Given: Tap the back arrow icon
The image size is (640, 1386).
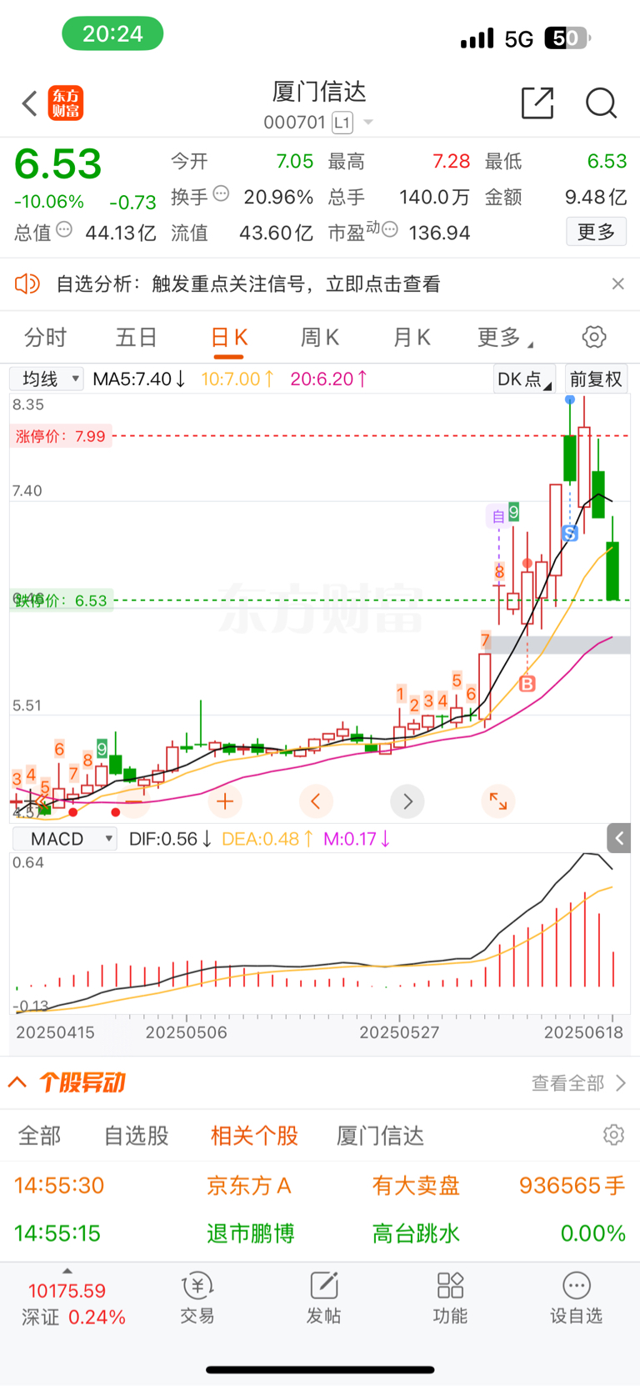Looking at the screenshot, I should [30, 103].
